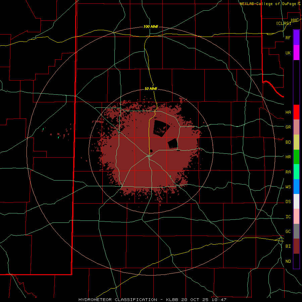Click the BI legend label text
Image resolution: width=302 pixels, height=302 pixels.
[x=288, y=246]
